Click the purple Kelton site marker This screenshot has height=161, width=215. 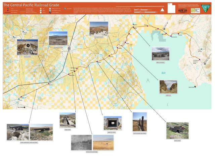click(133, 27)
